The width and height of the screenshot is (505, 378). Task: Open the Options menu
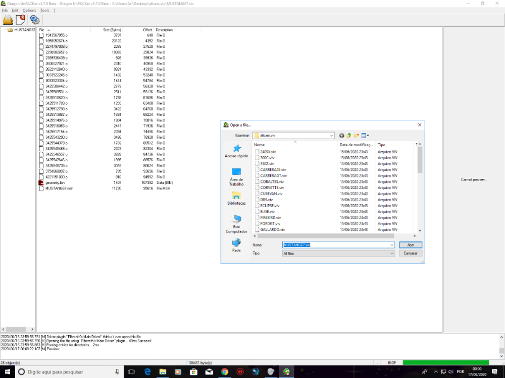pos(29,10)
